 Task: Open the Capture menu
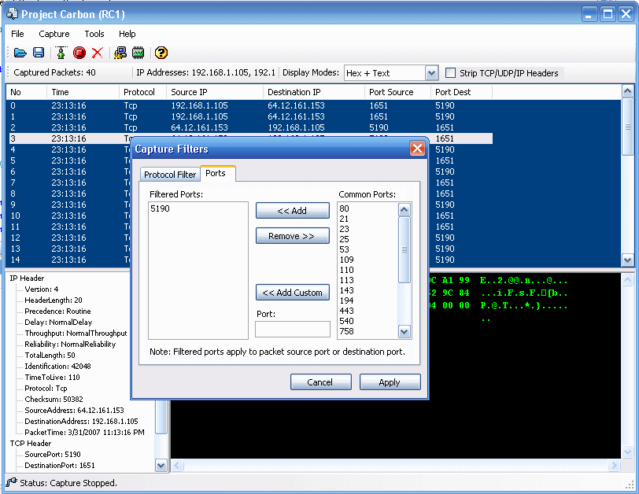pos(54,34)
